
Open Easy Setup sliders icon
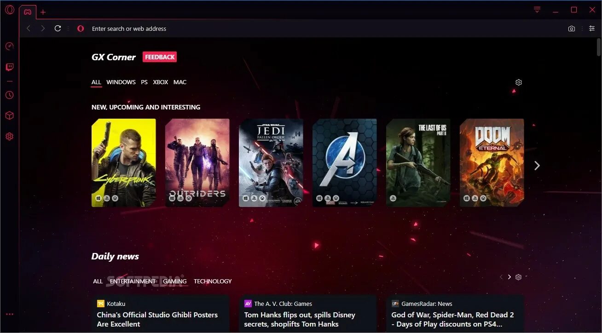pos(592,29)
